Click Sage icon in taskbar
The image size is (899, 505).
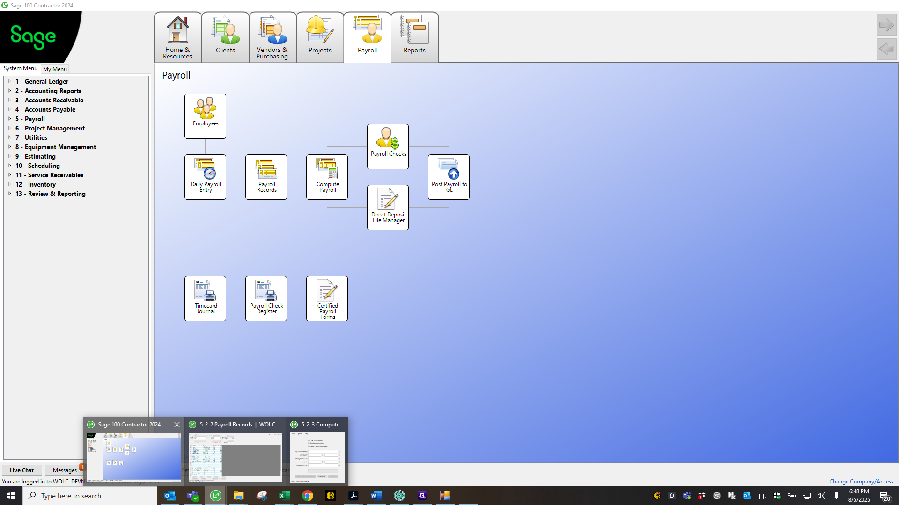click(216, 496)
